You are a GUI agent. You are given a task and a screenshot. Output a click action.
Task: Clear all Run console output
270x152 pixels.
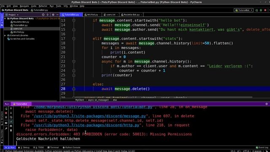(x=11, y=130)
